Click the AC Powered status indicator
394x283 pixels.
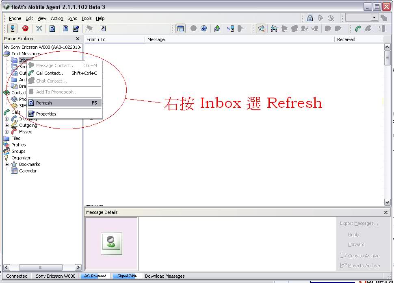point(95,276)
